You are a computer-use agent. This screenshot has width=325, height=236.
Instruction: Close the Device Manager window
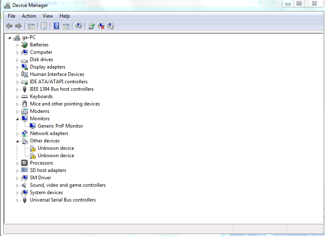315,4
